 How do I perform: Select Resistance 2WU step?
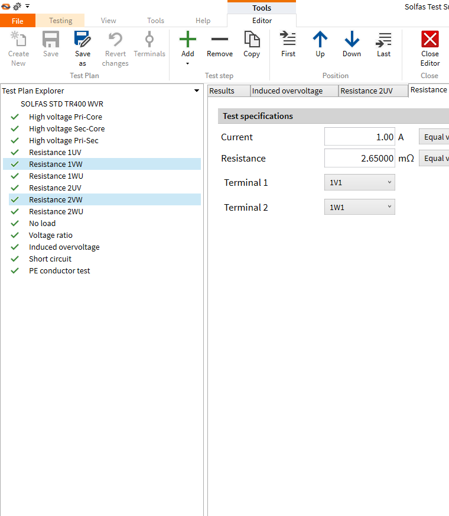[56, 212]
